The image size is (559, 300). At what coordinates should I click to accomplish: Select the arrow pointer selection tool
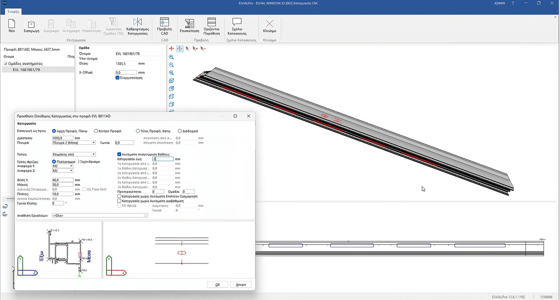coord(187,48)
